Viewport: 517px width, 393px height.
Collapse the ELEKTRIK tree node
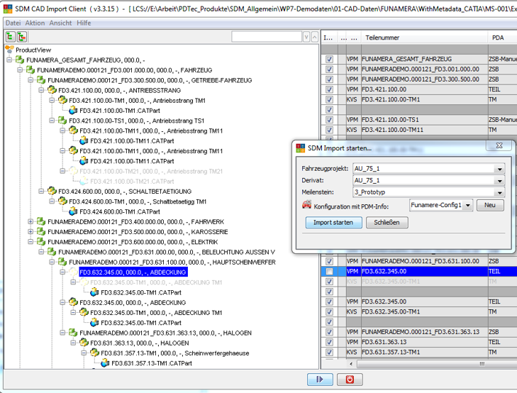tap(30, 242)
